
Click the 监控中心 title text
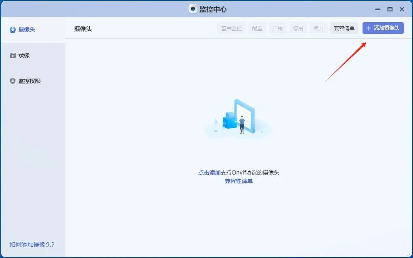click(213, 9)
